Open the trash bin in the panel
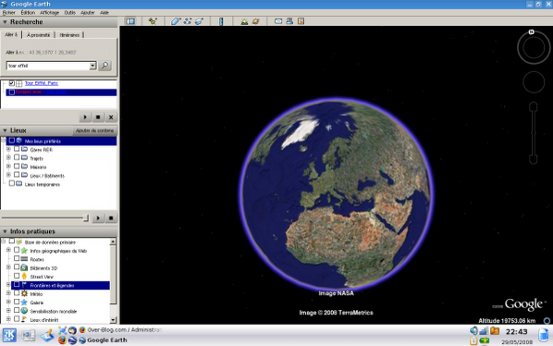 tap(544, 335)
